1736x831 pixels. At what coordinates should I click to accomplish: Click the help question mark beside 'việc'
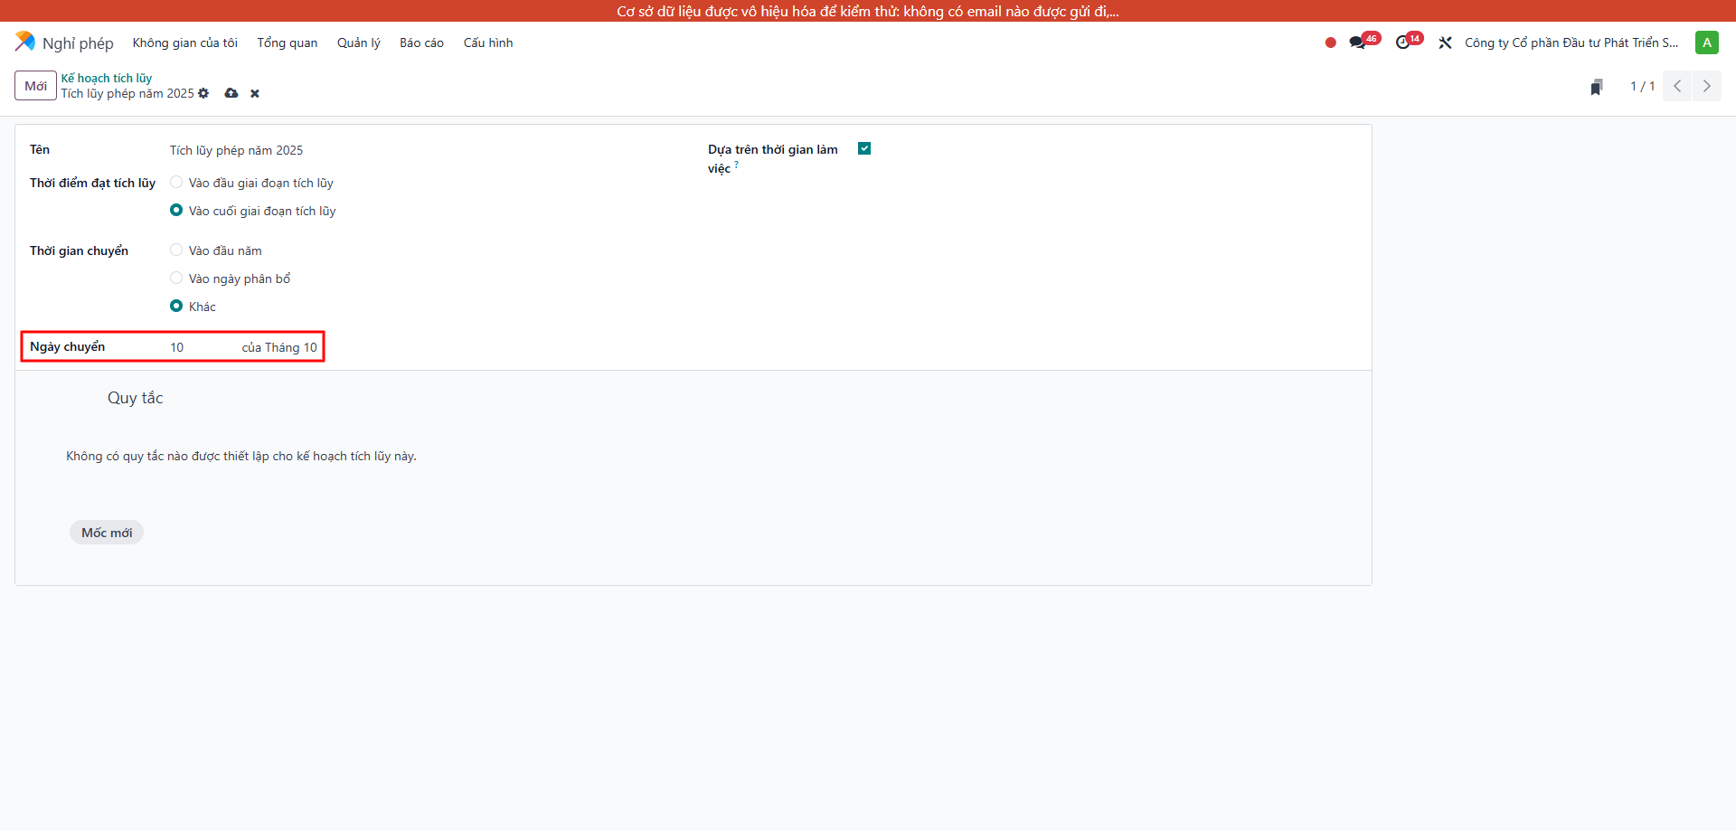tap(737, 165)
